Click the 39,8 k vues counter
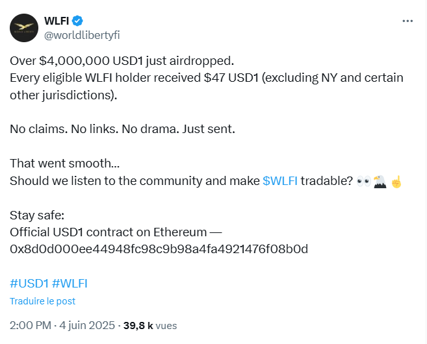Viewport: 427px width, 344px height. tap(150, 326)
